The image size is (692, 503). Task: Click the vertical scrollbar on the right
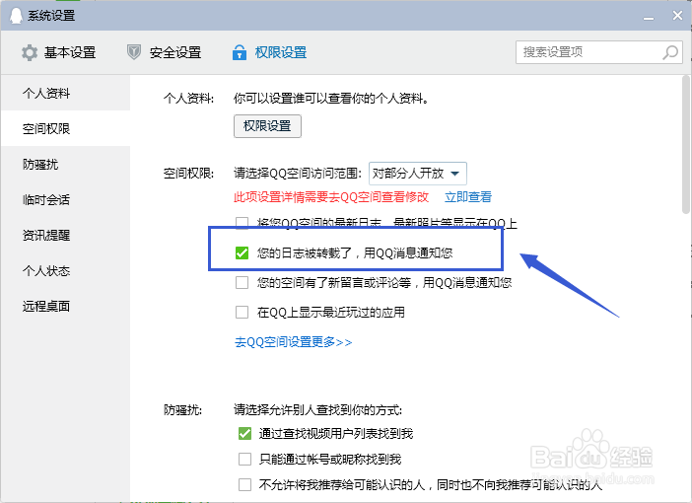(x=686, y=146)
